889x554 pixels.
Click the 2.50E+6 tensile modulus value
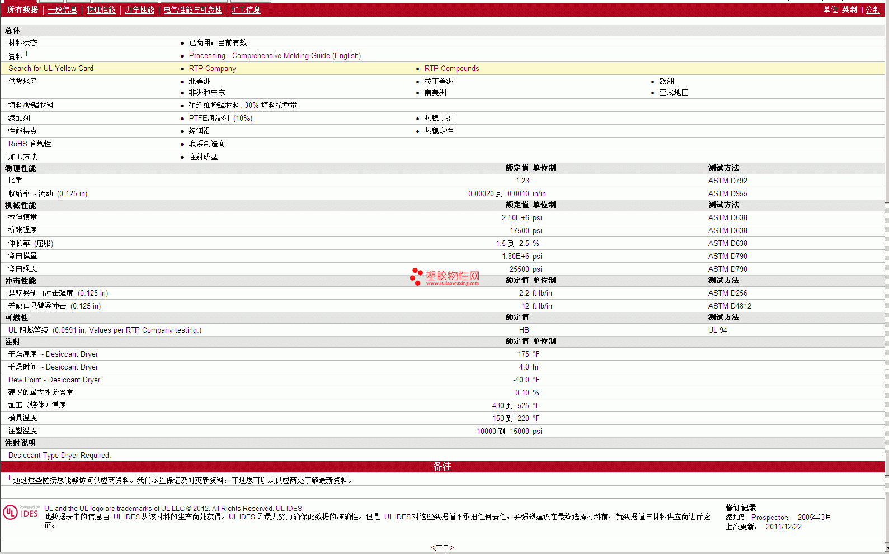click(x=515, y=217)
